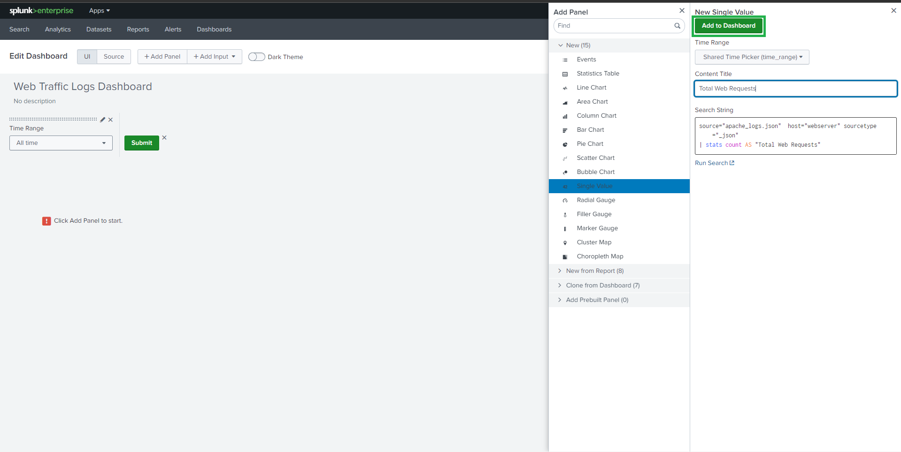
Task: Open the Run Search link
Action: coord(715,163)
